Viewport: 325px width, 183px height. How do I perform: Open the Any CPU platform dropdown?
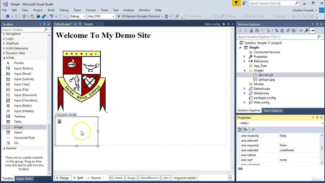pyautogui.click(x=113, y=16)
